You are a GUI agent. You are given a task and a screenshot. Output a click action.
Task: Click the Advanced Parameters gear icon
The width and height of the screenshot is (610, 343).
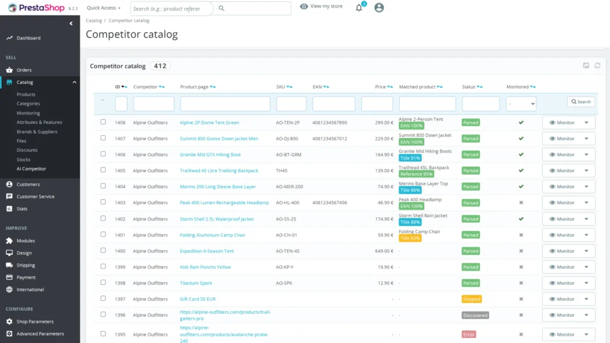(10, 333)
